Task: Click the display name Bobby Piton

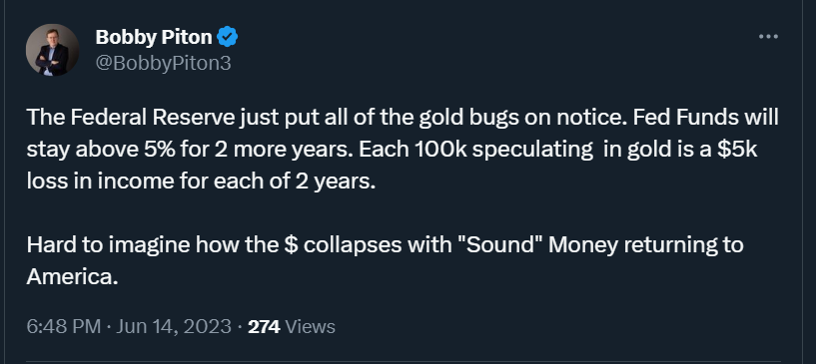Action: pyautogui.click(x=154, y=37)
